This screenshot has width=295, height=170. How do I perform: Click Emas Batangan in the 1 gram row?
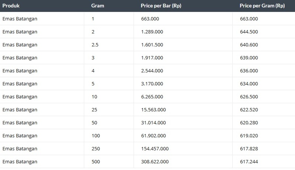click(20, 19)
